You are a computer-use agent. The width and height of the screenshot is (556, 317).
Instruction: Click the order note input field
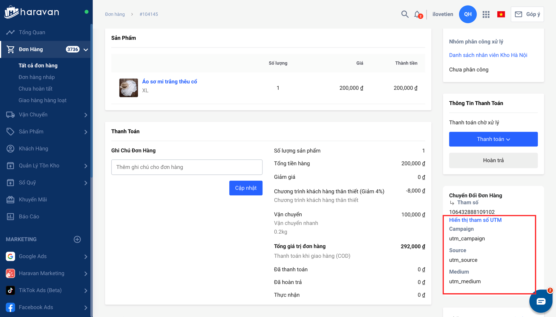click(187, 167)
